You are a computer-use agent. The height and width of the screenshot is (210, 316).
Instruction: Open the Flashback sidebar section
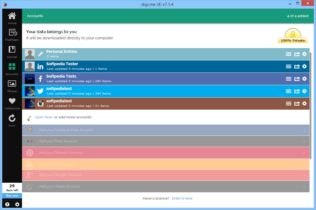click(12, 35)
